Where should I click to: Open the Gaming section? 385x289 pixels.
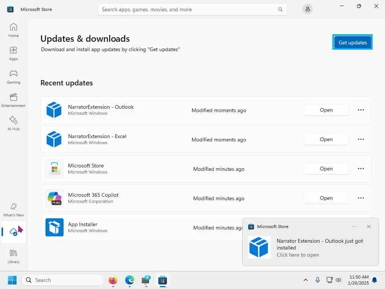tap(13, 77)
